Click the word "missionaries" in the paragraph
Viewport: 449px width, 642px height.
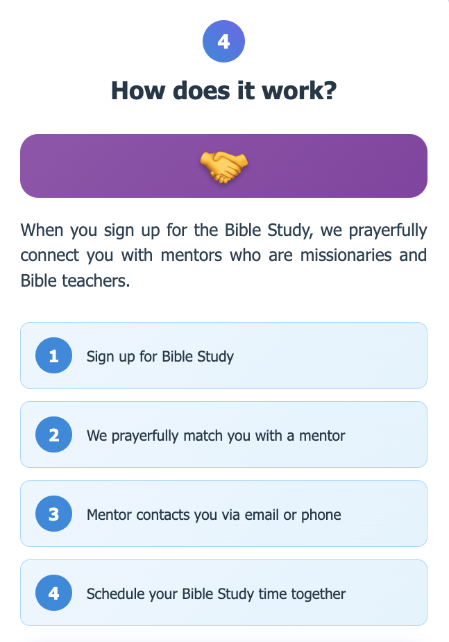[x=346, y=255]
